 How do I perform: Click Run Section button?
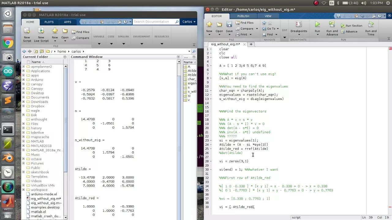tap(351, 26)
